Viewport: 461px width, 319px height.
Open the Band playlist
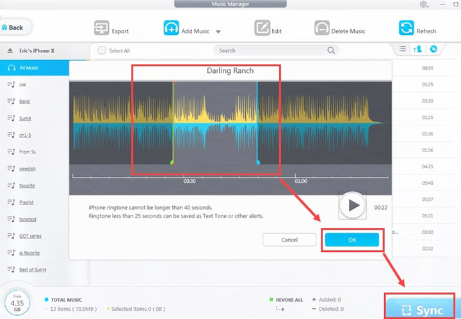24,102
